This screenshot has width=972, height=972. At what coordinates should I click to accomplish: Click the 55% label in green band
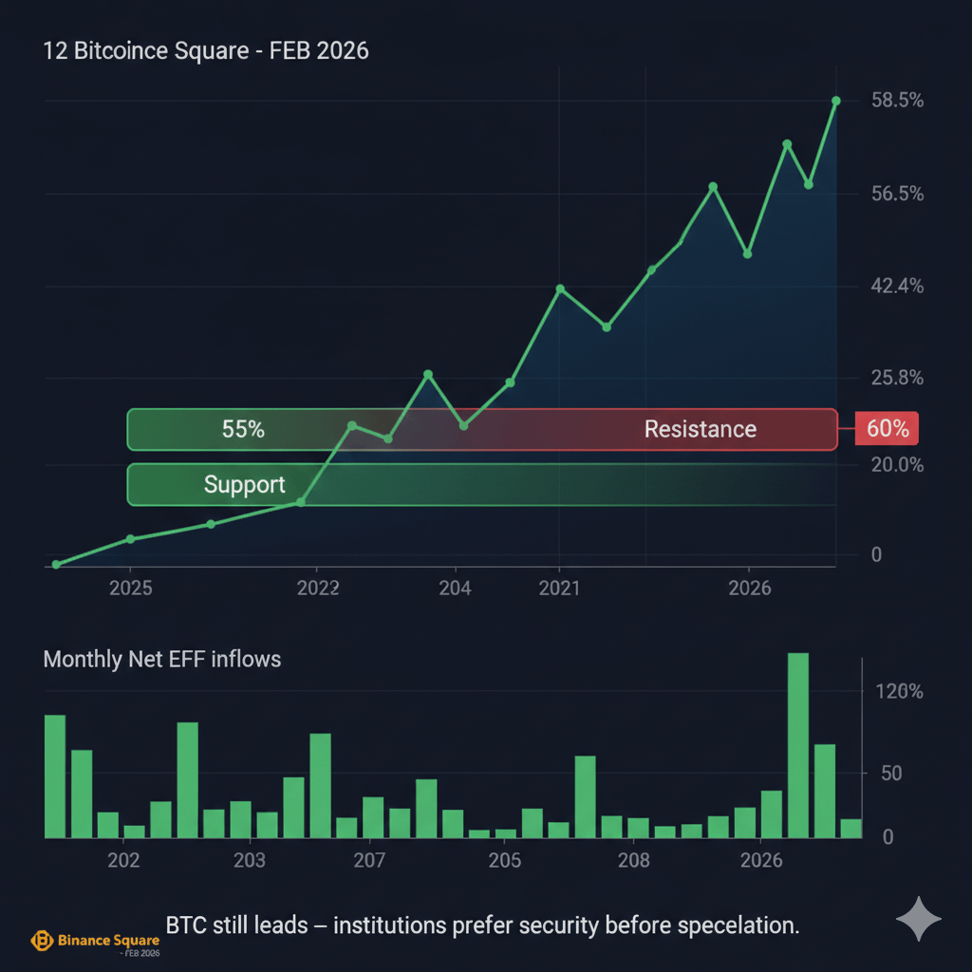243,429
